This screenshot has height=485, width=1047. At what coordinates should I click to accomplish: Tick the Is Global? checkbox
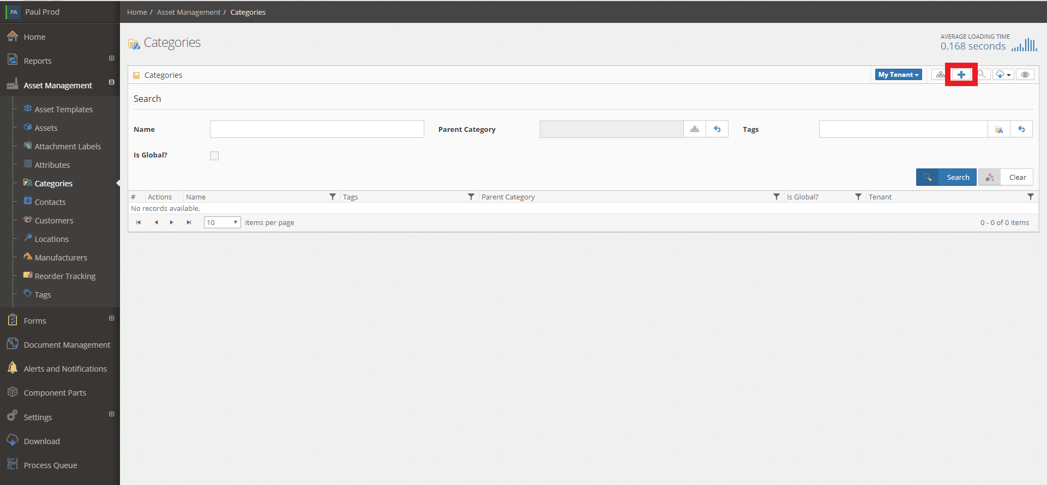[x=214, y=156]
